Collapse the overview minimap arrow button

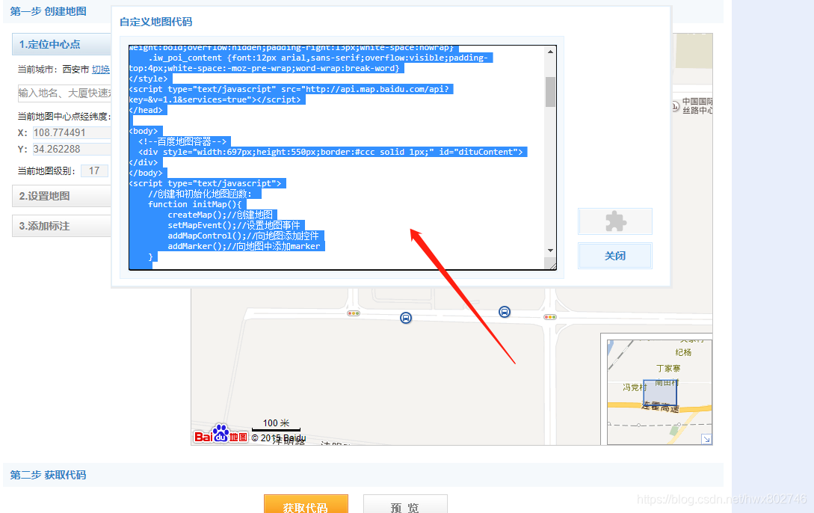[706, 439]
